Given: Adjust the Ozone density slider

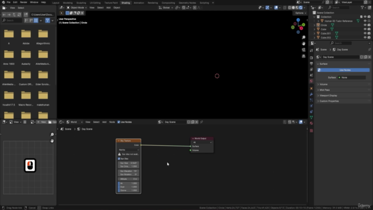Looking at the screenshot, I should coord(128,191).
